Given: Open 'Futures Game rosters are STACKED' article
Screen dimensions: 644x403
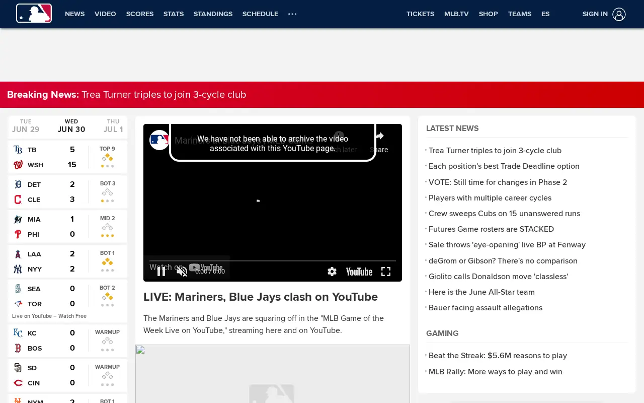Looking at the screenshot, I should [x=491, y=229].
